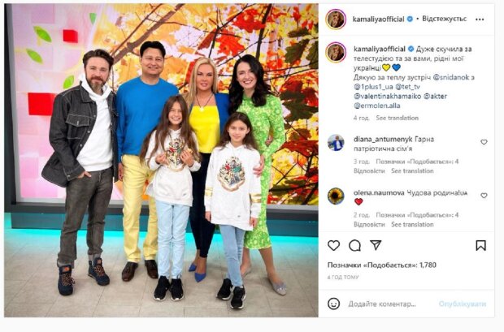
Task: Open the three-dot more options menu
Action: pyautogui.click(x=480, y=19)
